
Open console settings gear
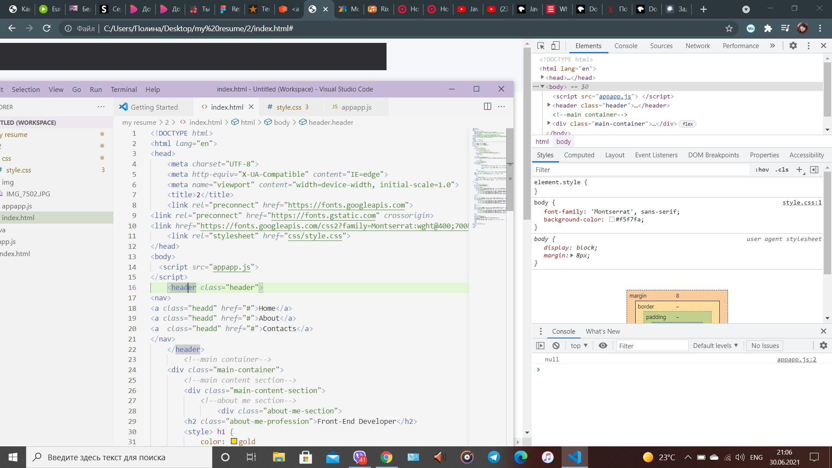(x=823, y=346)
